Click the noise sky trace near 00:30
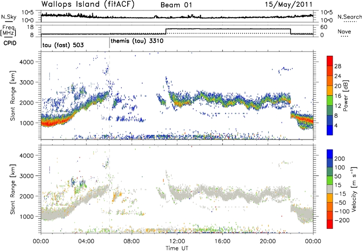 [x=47, y=15]
